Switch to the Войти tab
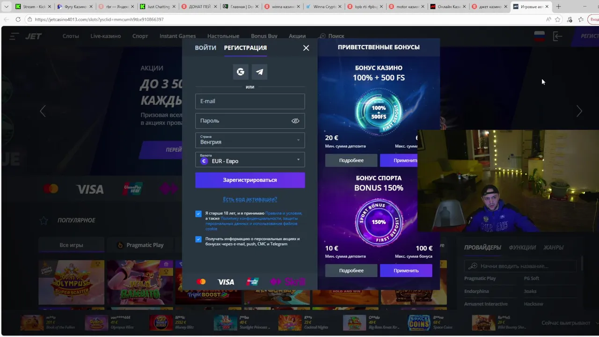599x337 pixels. pyautogui.click(x=205, y=48)
